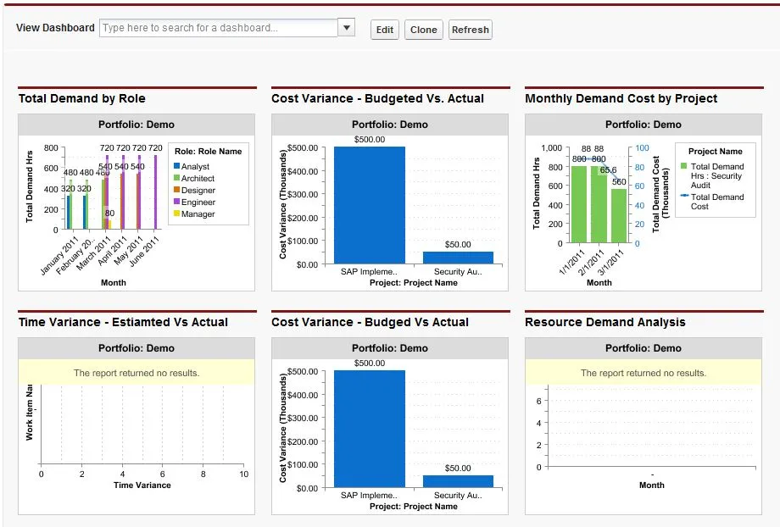Open the Resource Demand Analysis title
The image size is (780, 527).
pyautogui.click(x=605, y=322)
